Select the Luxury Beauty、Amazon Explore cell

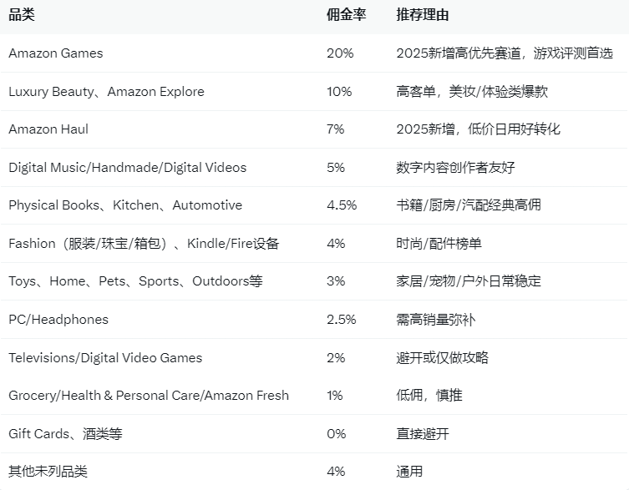[106, 92]
